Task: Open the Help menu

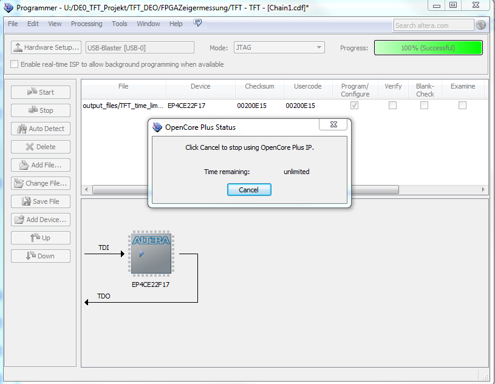Action: (176, 24)
